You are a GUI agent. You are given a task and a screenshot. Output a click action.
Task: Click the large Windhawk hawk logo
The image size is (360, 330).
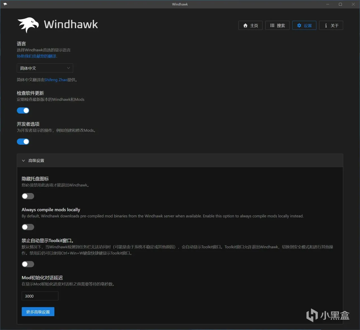tap(28, 25)
